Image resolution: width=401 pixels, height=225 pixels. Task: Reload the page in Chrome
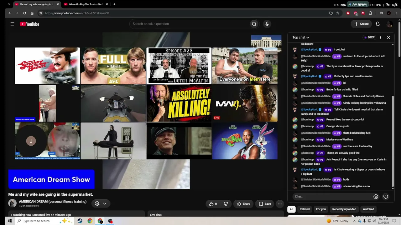tap(24, 13)
